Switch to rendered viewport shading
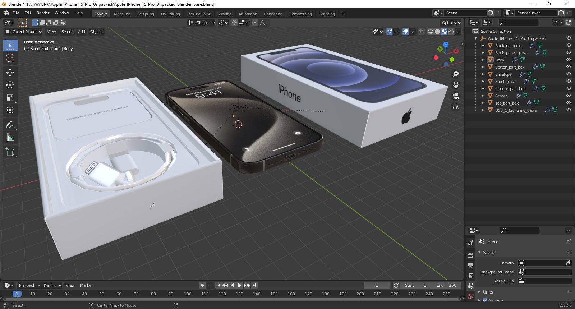Image resolution: width=575 pixels, height=309 pixels. click(x=451, y=32)
